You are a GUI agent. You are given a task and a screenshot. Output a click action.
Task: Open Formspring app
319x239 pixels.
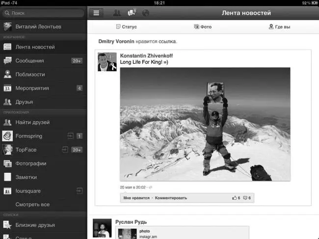(x=30, y=136)
